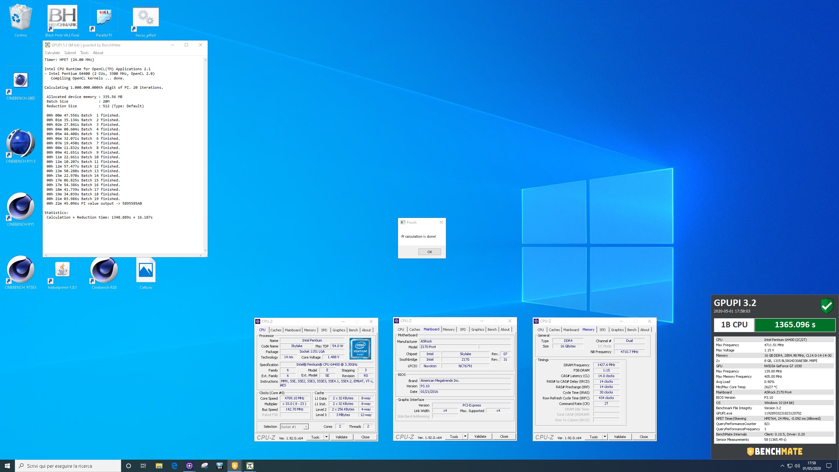Open the notification center icon

pyautogui.click(x=829, y=466)
